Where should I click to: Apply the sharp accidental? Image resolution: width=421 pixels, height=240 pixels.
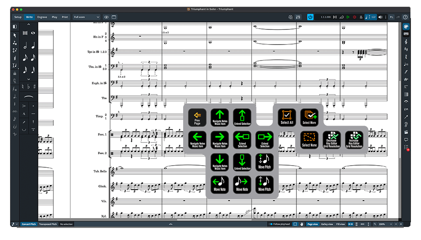(x=35, y=87)
